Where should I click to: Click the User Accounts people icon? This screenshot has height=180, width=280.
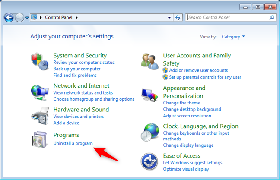click(150, 62)
